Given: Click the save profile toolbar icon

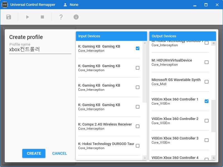Looking at the screenshot, I should pyautogui.click(x=9, y=17).
